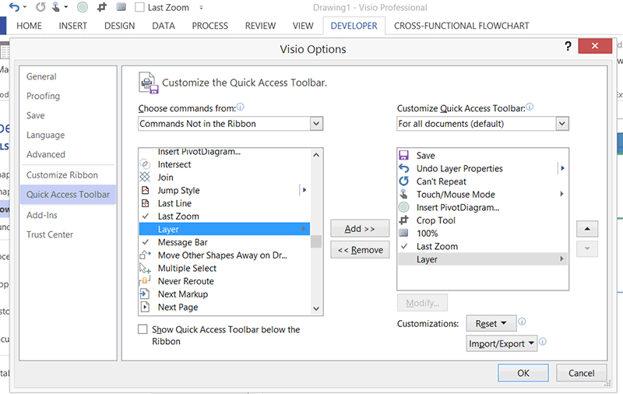623x394 pixels.
Task: Switch to the DESIGN ribbon tab
Action: (x=120, y=26)
